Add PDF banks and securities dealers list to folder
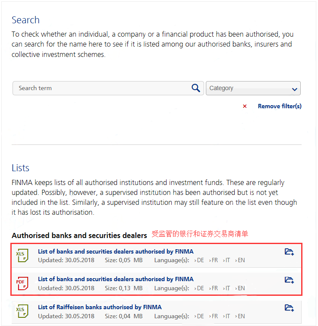Screen dimensions: 318x326 (289, 280)
